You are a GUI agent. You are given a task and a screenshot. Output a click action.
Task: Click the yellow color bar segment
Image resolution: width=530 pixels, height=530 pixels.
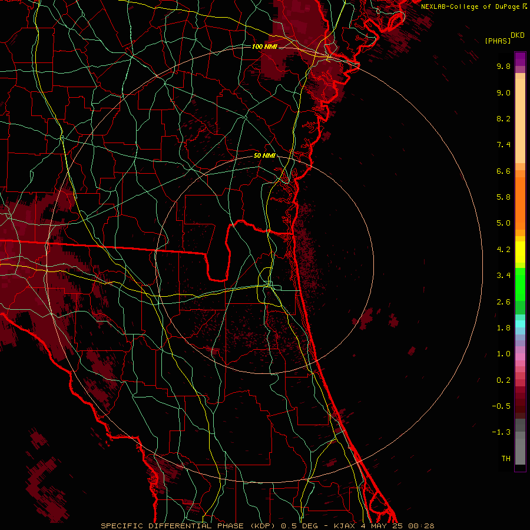click(520, 252)
